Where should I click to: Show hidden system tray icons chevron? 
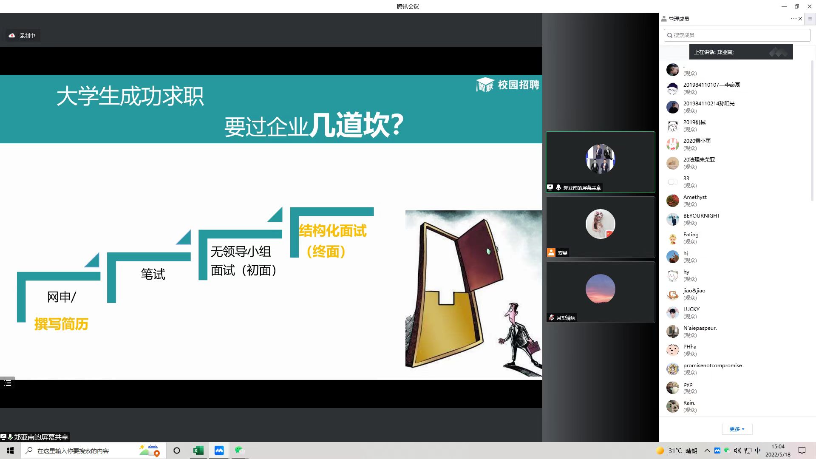707,450
